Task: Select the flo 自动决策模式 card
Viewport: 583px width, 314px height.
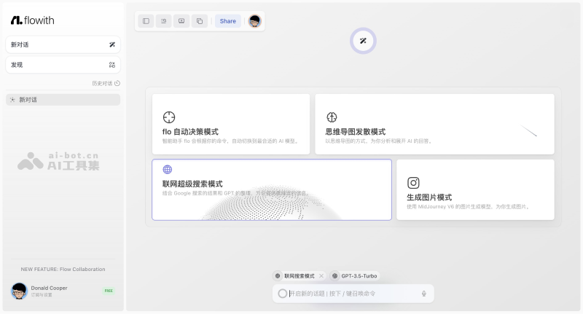Action: tap(230, 124)
